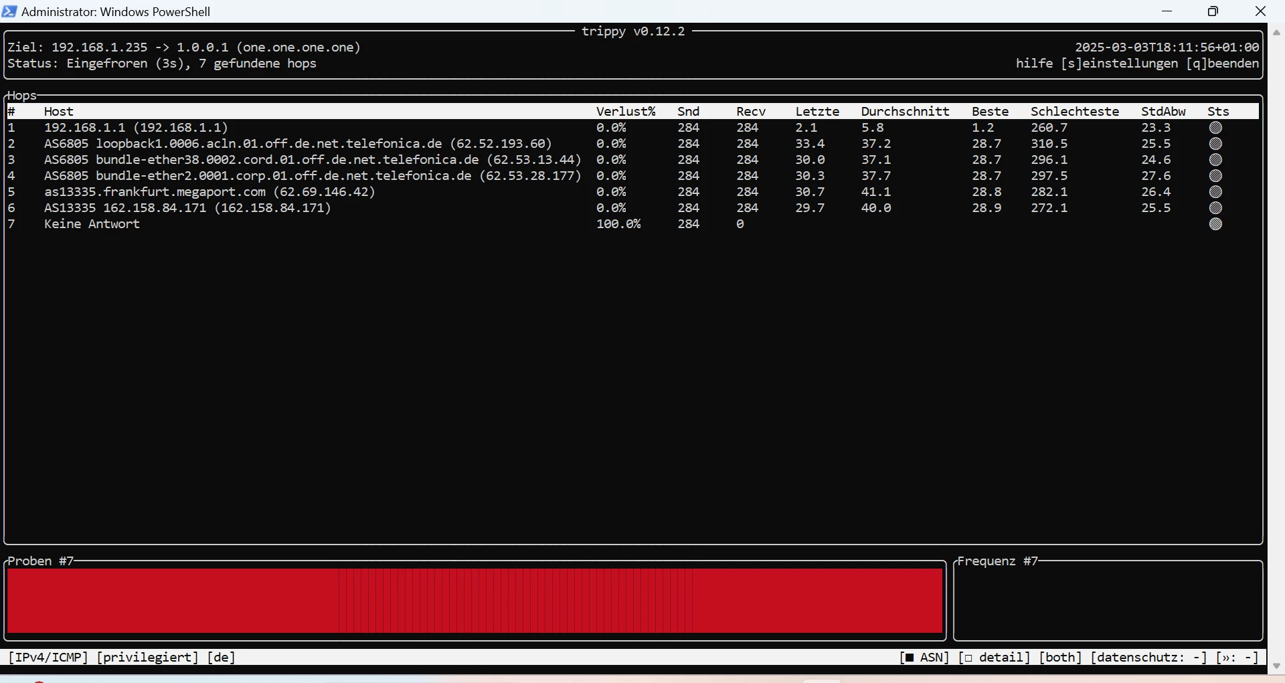Toggle the ASN indicator in the status bar
The image size is (1285, 683).
(924, 658)
